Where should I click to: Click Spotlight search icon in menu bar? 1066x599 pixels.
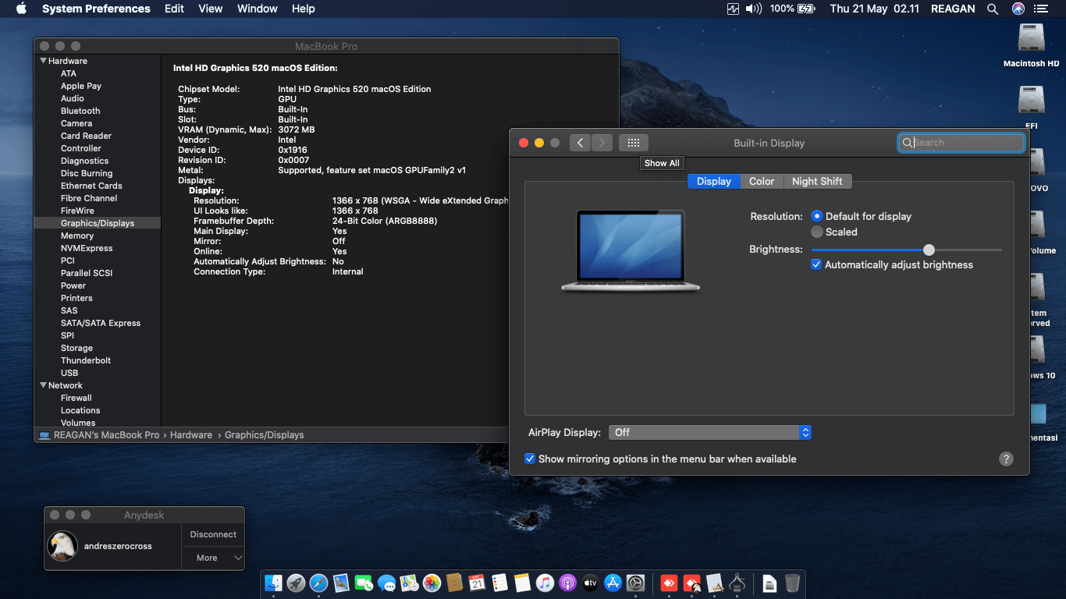pos(993,9)
